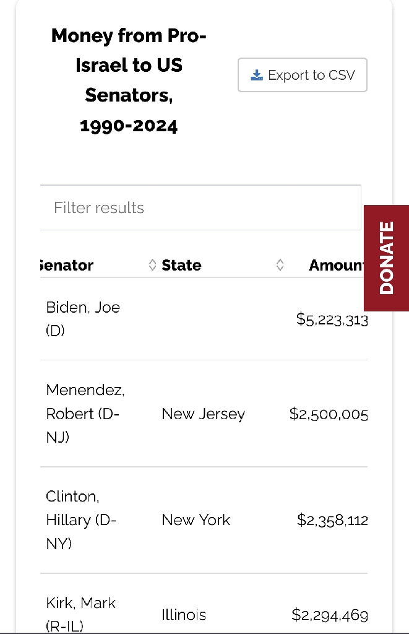The height and width of the screenshot is (634, 409).
Task: Click the New York state cell
Action: 196,520
